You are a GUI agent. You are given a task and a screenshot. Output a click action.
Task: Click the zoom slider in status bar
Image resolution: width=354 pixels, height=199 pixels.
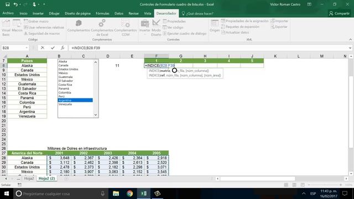pos(325,185)
